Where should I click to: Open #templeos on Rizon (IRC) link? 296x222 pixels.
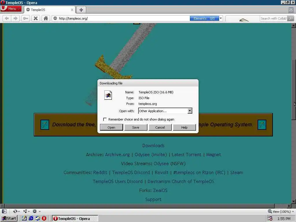[199, 172]
